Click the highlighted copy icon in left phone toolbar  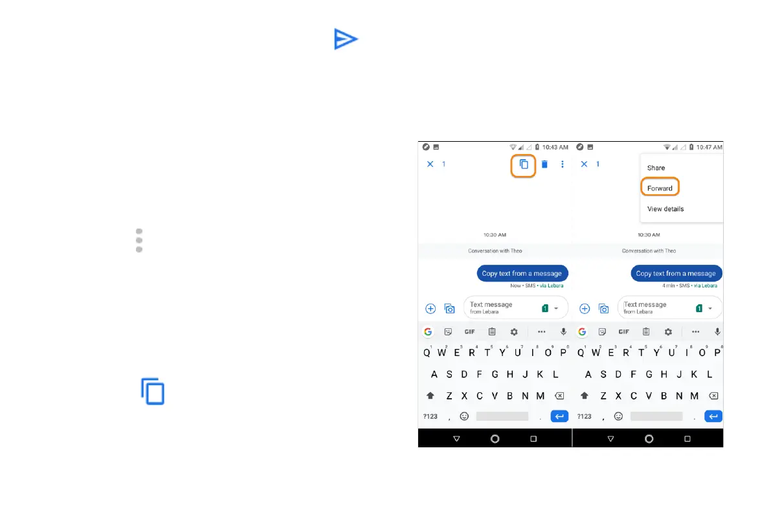pos(523,165)
